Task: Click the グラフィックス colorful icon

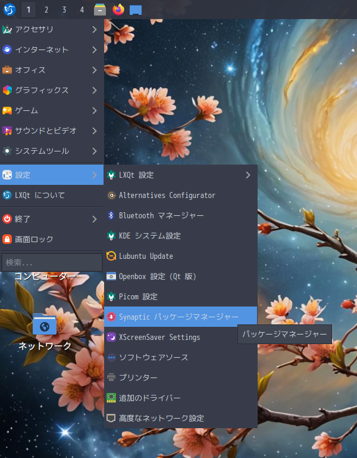Action: point(7,90)
